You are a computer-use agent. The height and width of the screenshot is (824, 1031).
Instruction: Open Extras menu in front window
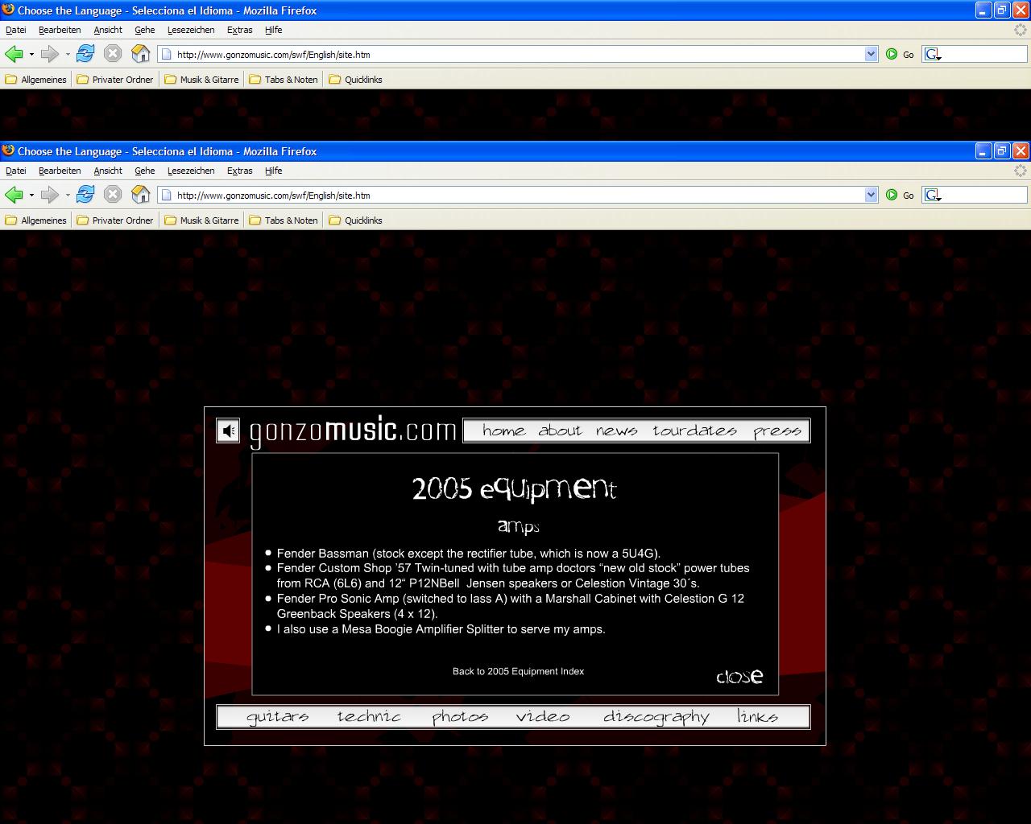[x=240, y=171]
